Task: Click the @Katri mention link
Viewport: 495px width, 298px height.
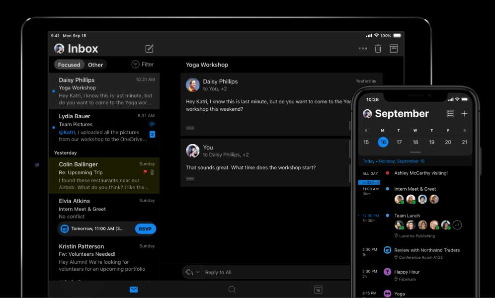Action: tap(67, 133)
